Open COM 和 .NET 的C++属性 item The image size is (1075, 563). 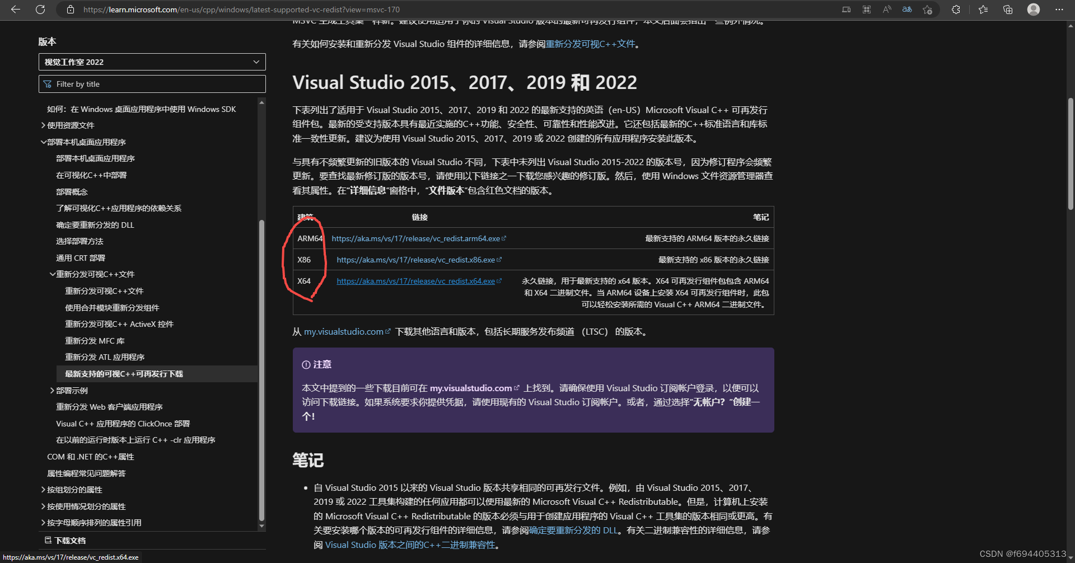91,457
